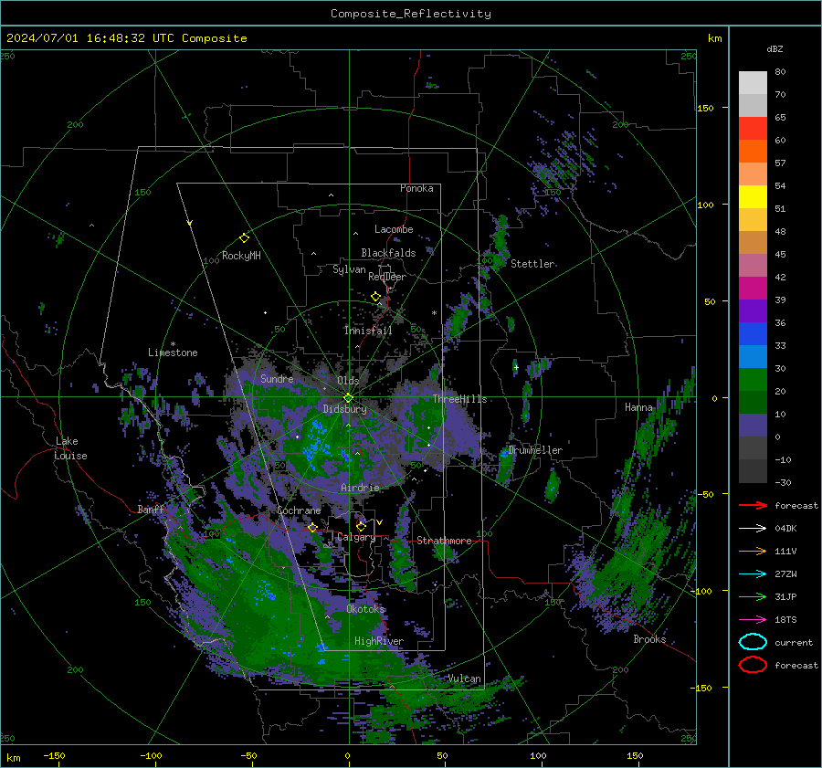Image resolution: width=822 pixels, height=768 pixels.
Task: Select the Vulcan city label
Action: pos(464,679)
